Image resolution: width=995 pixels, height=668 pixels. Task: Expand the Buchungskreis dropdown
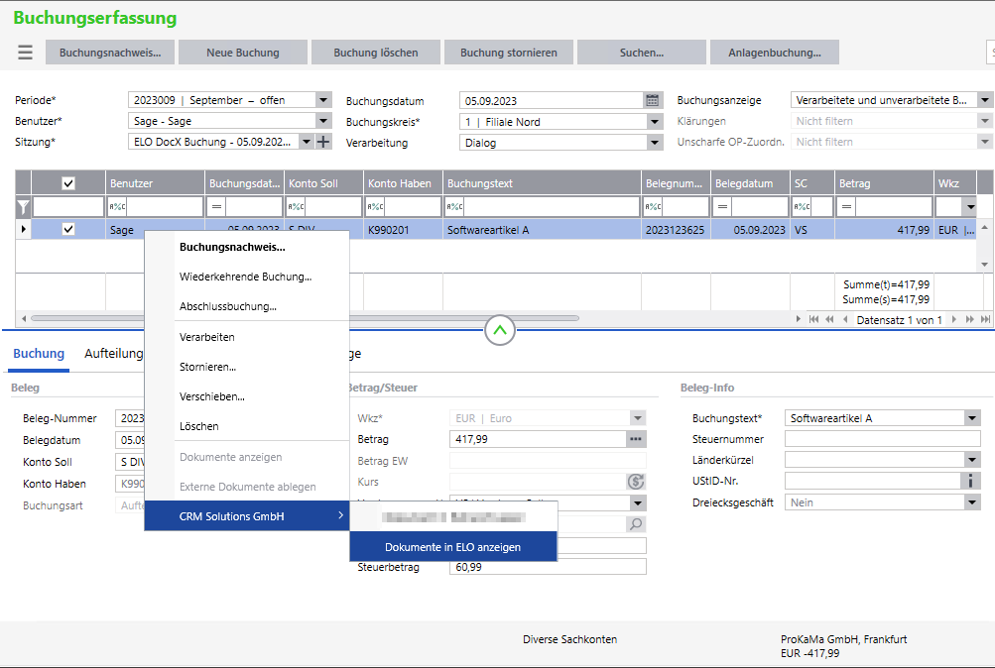tap(654, 121)
